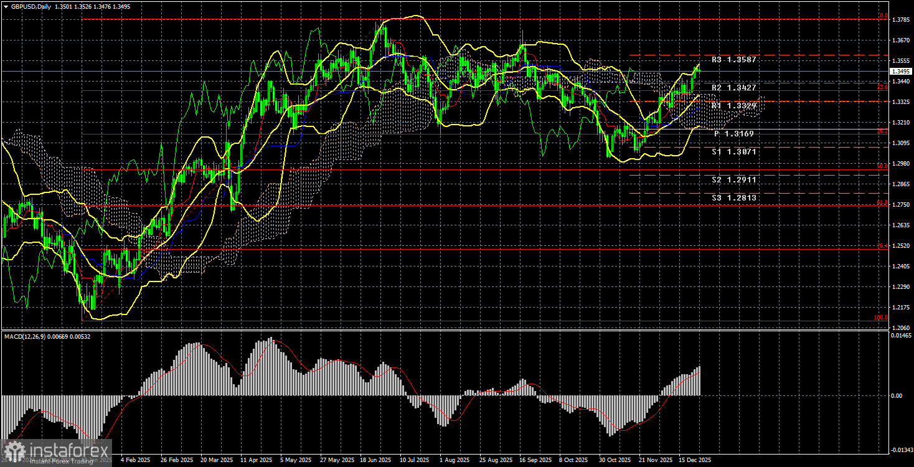The image size is (914, 467).
Task: Select the S1 1.3071 support label
Action: click(x=734, y=151)
